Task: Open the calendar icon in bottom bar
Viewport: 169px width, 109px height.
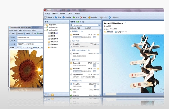Action: coord(49,95)
